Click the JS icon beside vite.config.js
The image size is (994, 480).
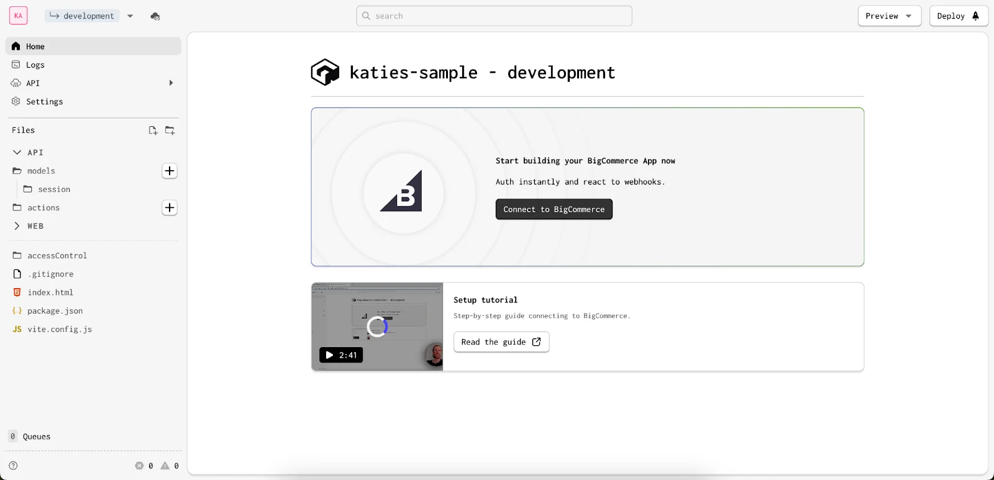17,329
